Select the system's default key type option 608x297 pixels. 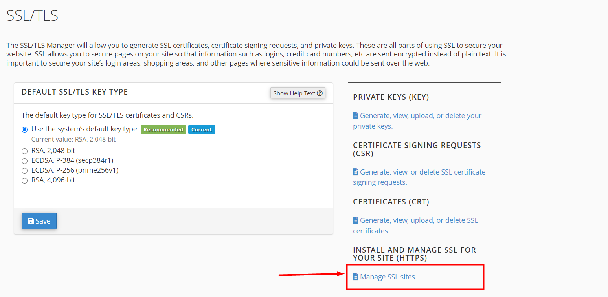(25, 129)
